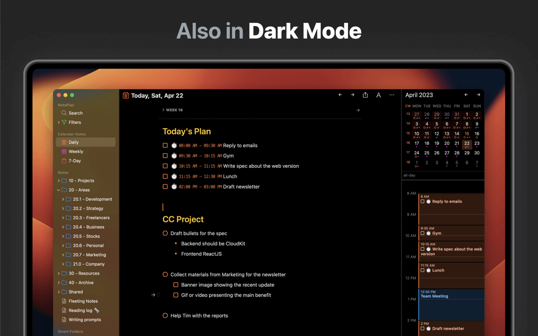Complete the Help Tim with reports task

tap(165, 316)
